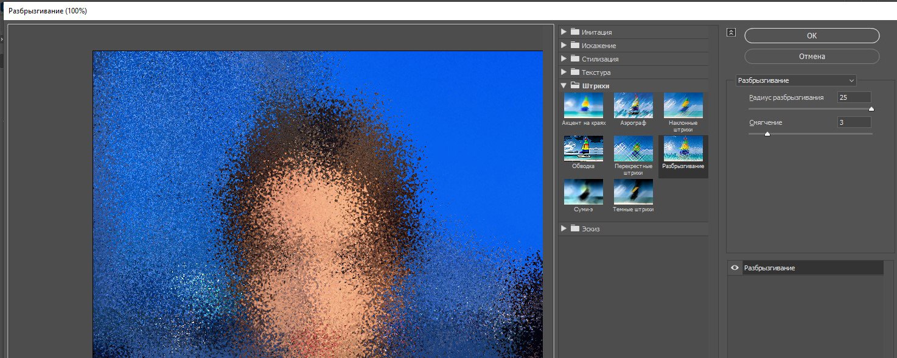
Task: Collapse the Штрихи filter folder
Action: click(x=564, y=85)
